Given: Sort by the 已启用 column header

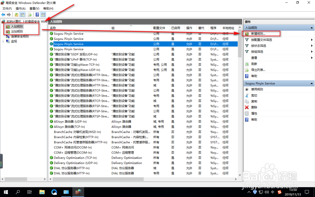Looking at the screenshot, I should point(177,28).
